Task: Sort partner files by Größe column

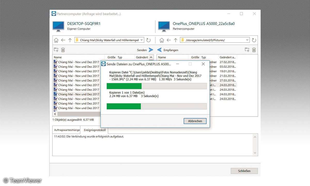Action: (195, 57)
